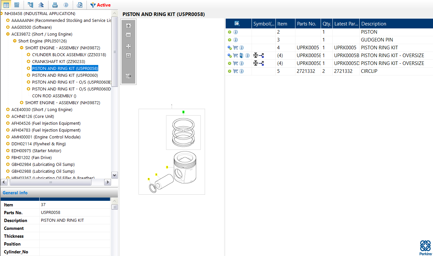The image size is (433, 256).
Task: Expand the CRANKSHAFT KIT (ZZ90233) node
Action: pos(28,62)
